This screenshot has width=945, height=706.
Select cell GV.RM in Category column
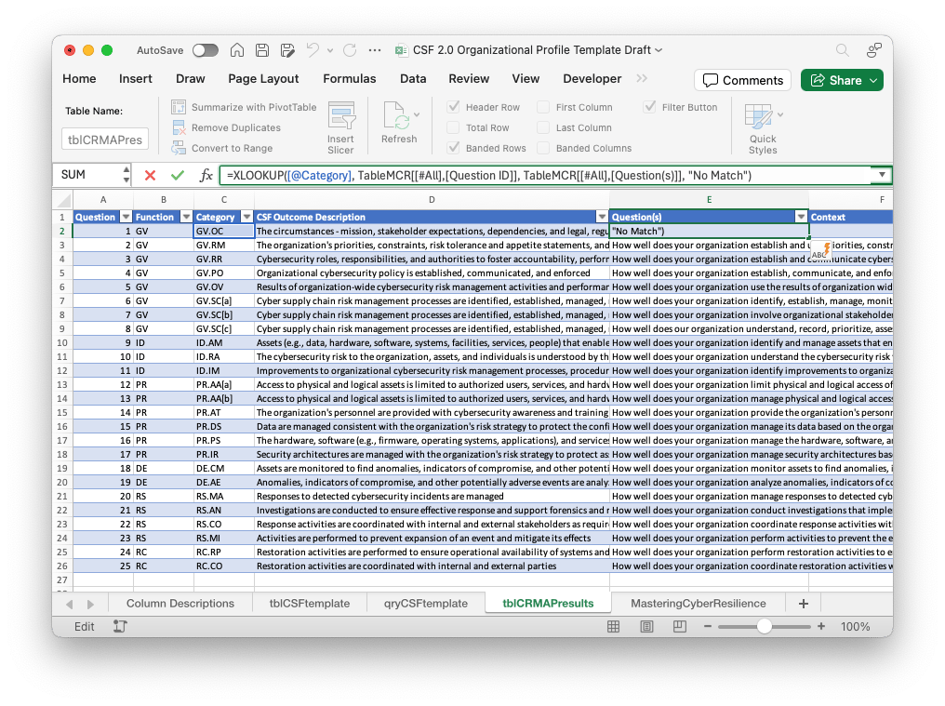tap(223, 245)
